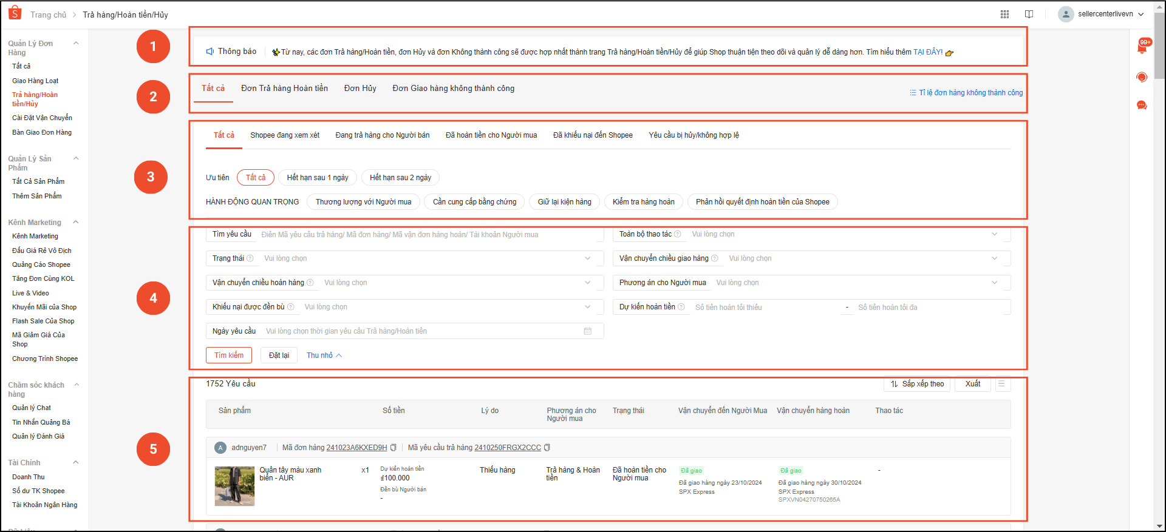Open the apps grid icon in header

1004,14
